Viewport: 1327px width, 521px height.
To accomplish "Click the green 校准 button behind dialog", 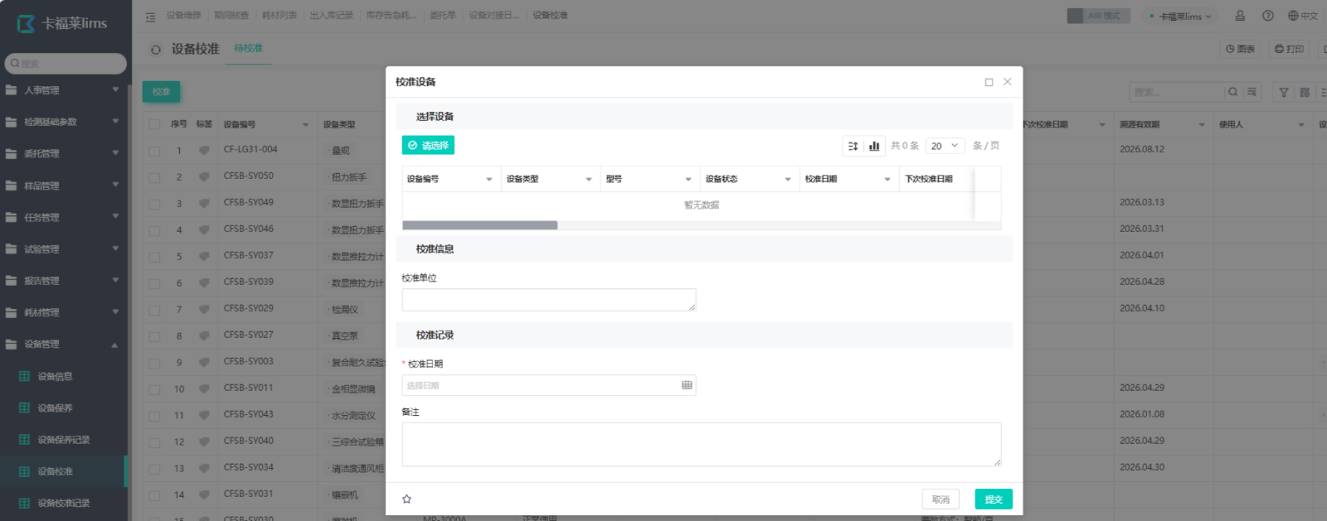I will point(161,92).
